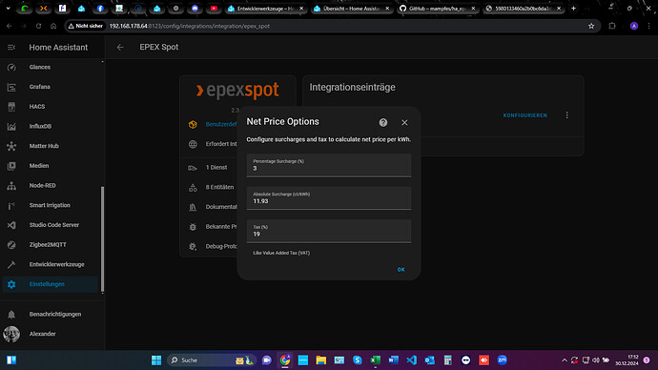Image resolution: width=658 pixels, height=370 pixels.
Task: Open Benachrichtigungen via the bell icon
Action: pos(11,314)
